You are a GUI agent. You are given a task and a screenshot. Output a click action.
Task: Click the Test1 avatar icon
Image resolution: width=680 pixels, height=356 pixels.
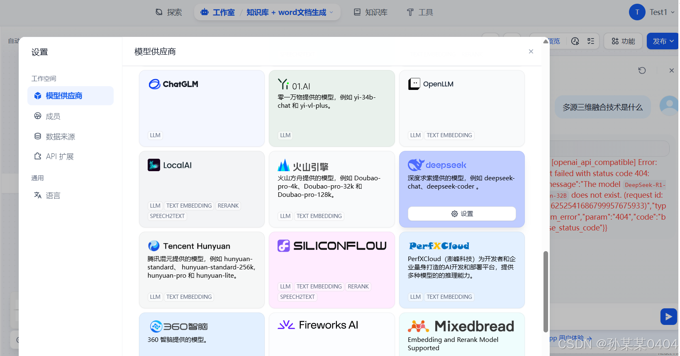(x=637, y=12)
